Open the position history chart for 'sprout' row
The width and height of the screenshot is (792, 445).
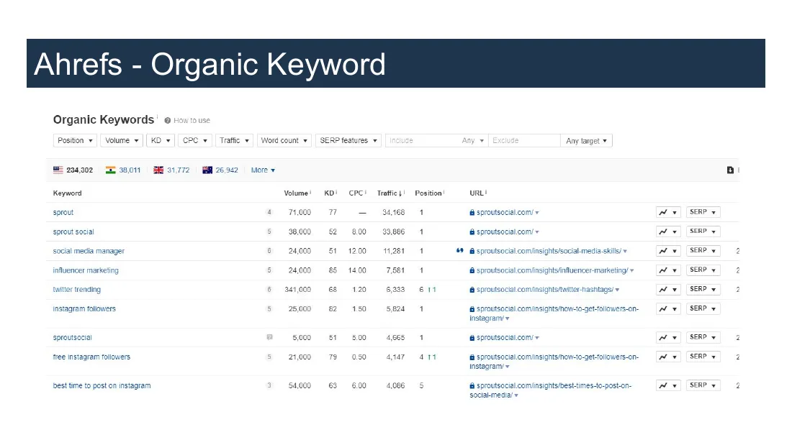pos(668,212)
